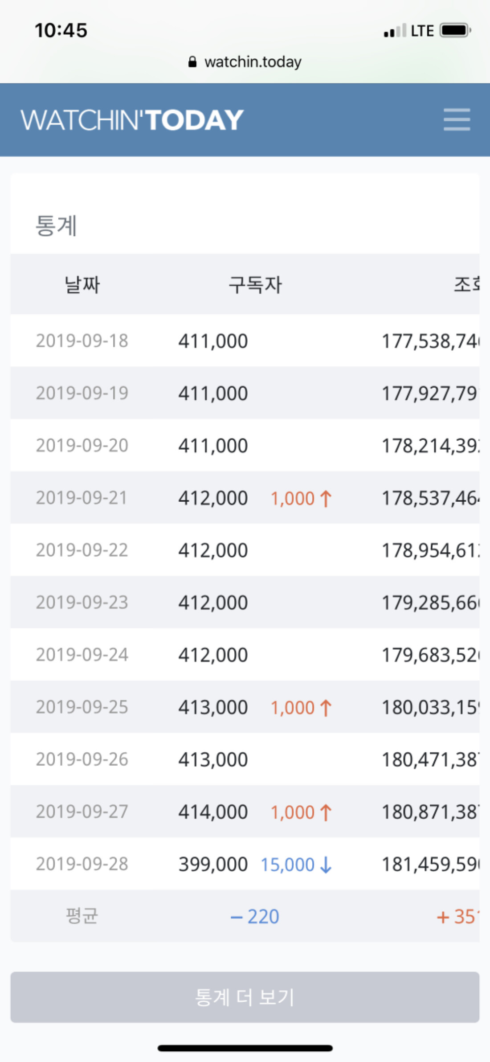Tap the WATCHIN'TODAY logo

click(132, 120)
